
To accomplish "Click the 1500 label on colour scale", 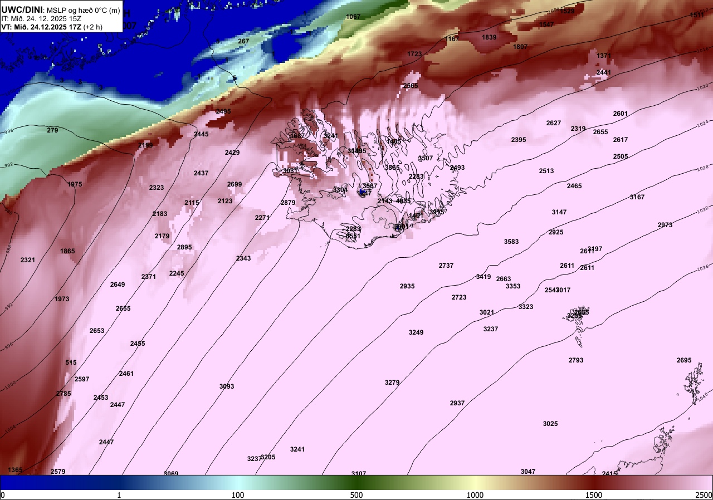I will coord(594,495).
